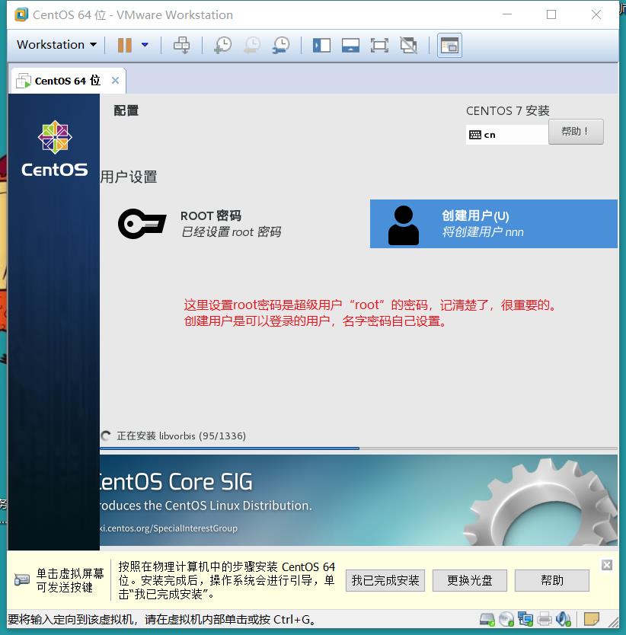Toggle the library sidebar view
The height and width of the screenshot is (635, 626).
pyautogui.click(x=321, y=45)
